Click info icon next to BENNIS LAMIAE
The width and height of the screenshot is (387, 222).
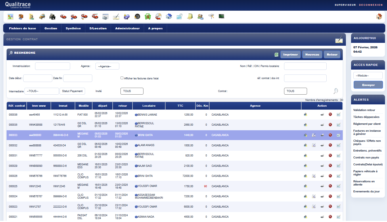(136, 115)
